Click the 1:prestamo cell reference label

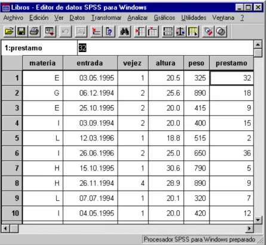point(23,48)
